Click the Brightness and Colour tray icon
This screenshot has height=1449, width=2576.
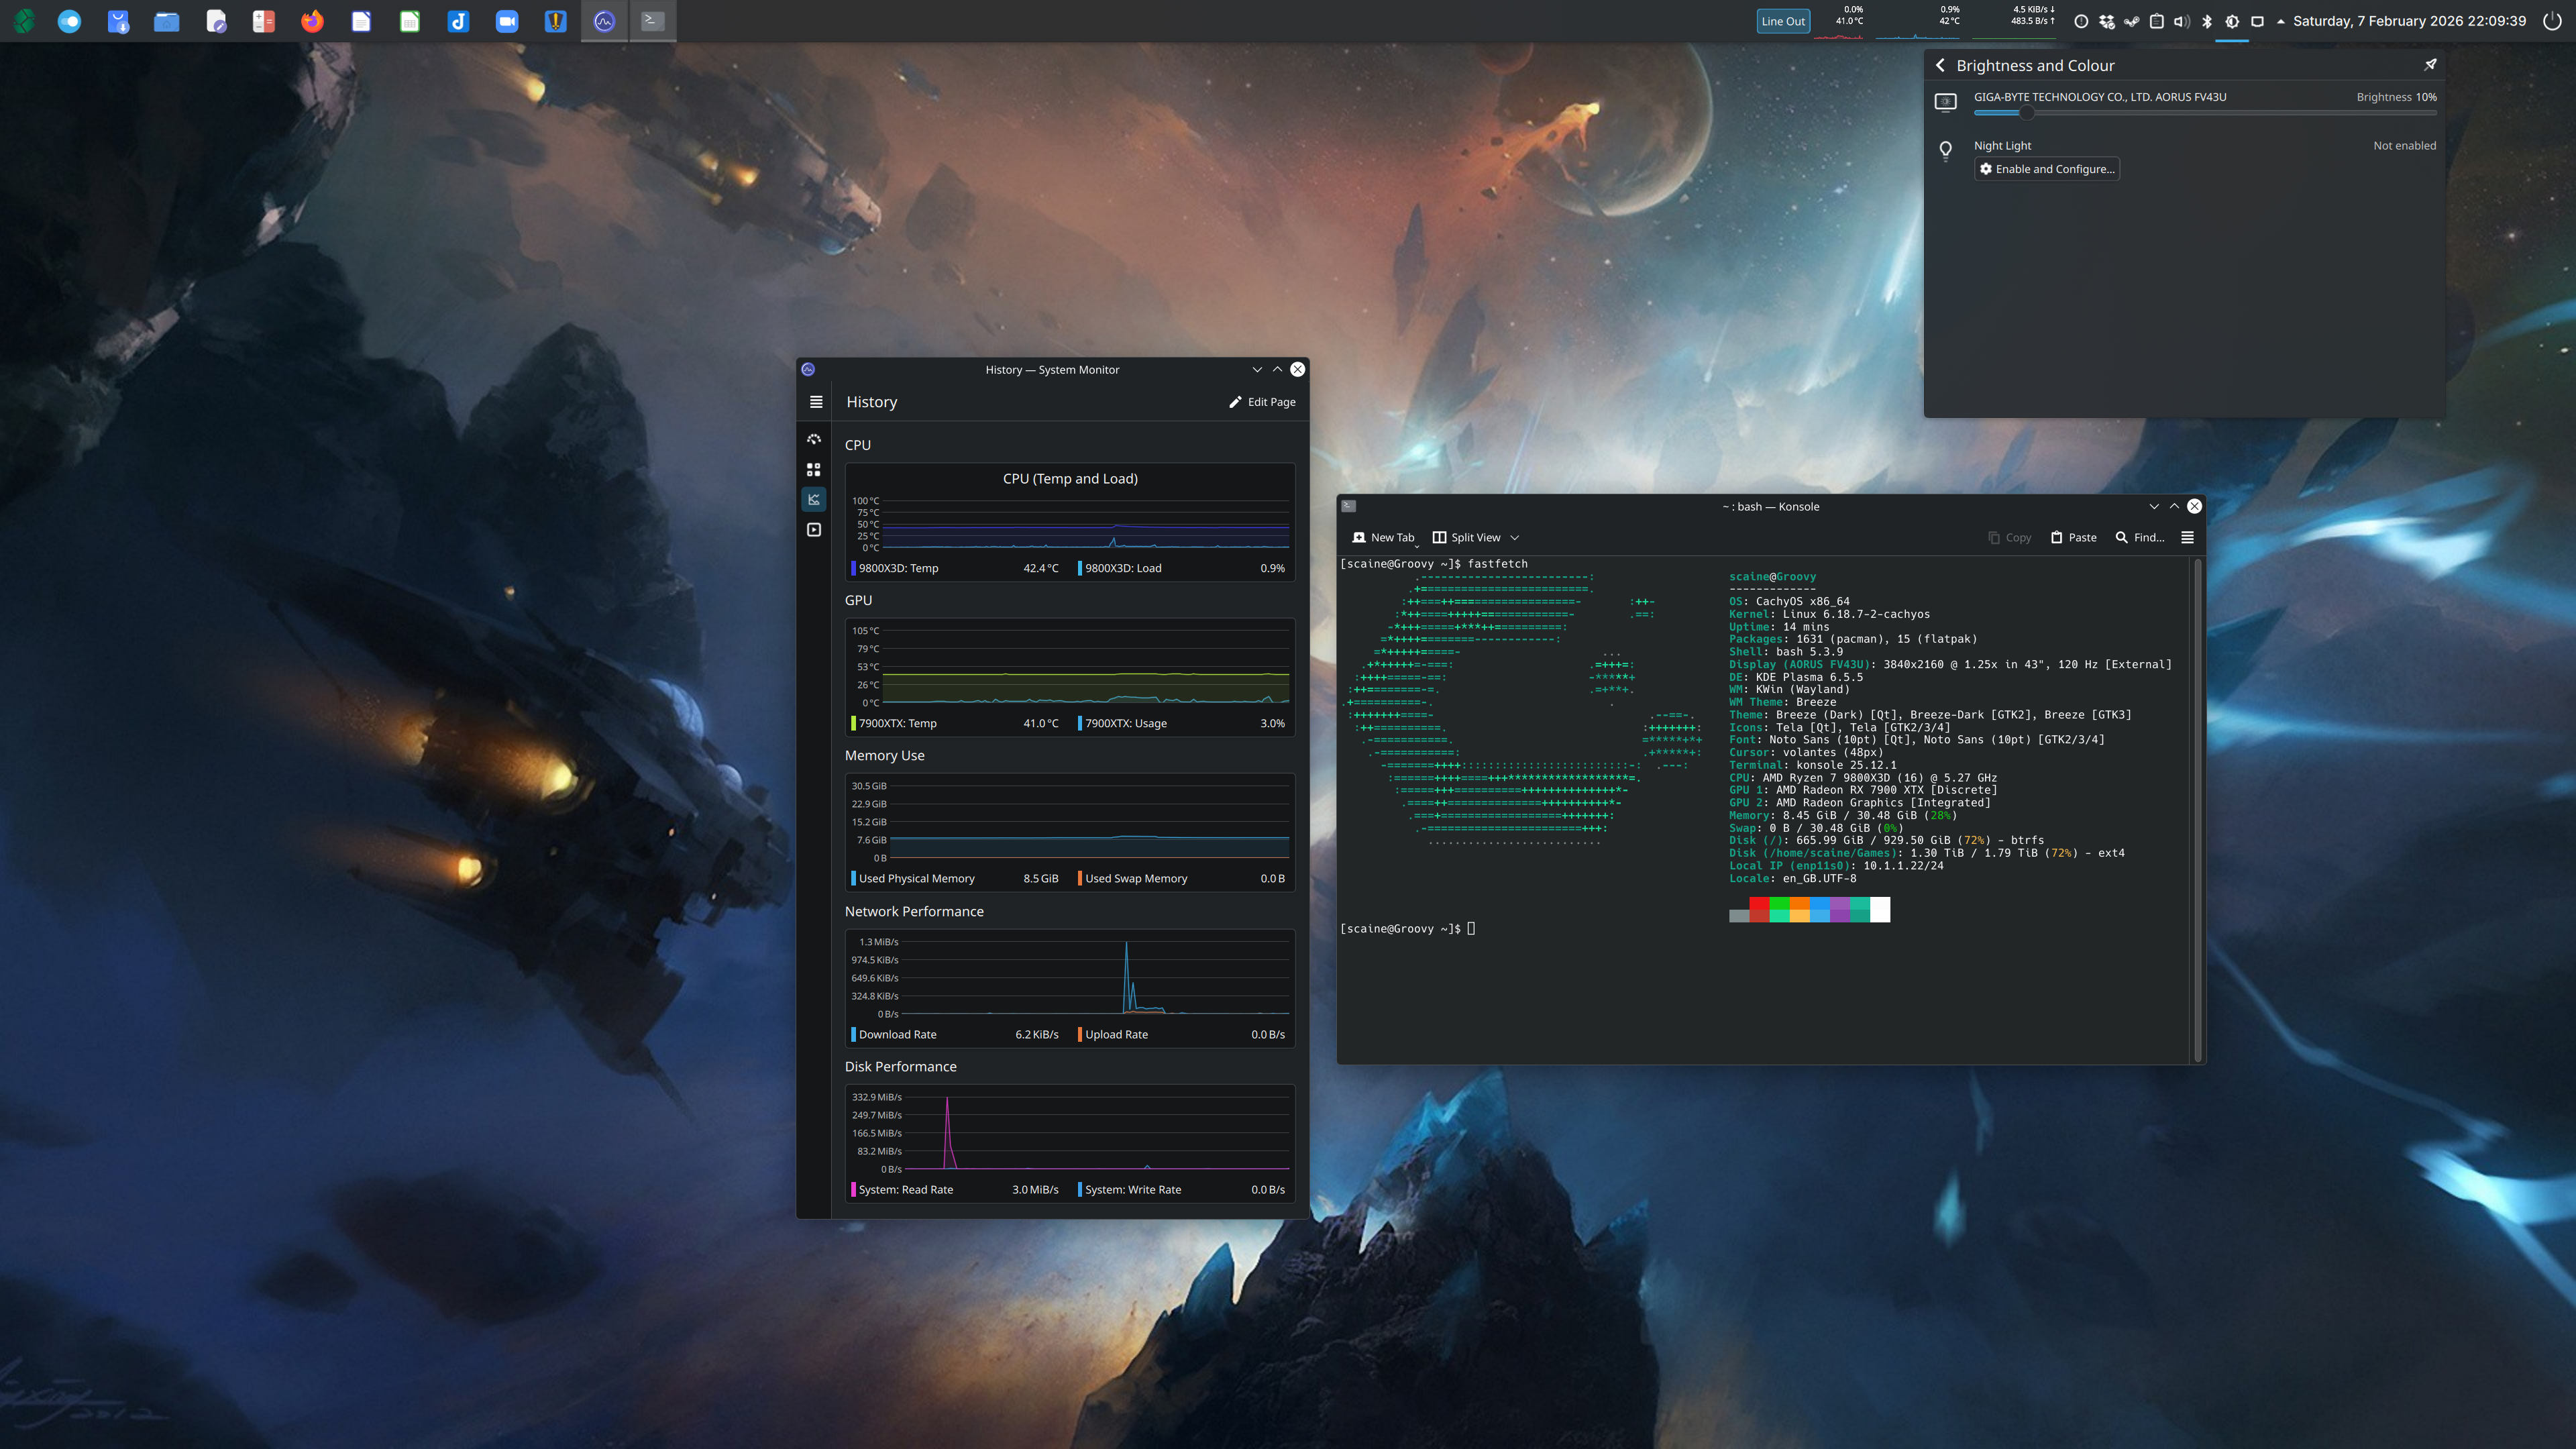(2232, 21)
